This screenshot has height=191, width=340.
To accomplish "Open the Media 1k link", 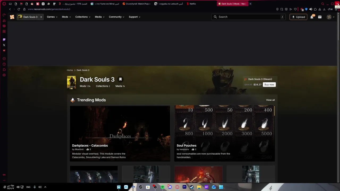I will pos(120,86).
